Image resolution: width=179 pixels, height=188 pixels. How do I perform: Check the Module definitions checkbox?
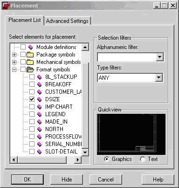point(23,47)
